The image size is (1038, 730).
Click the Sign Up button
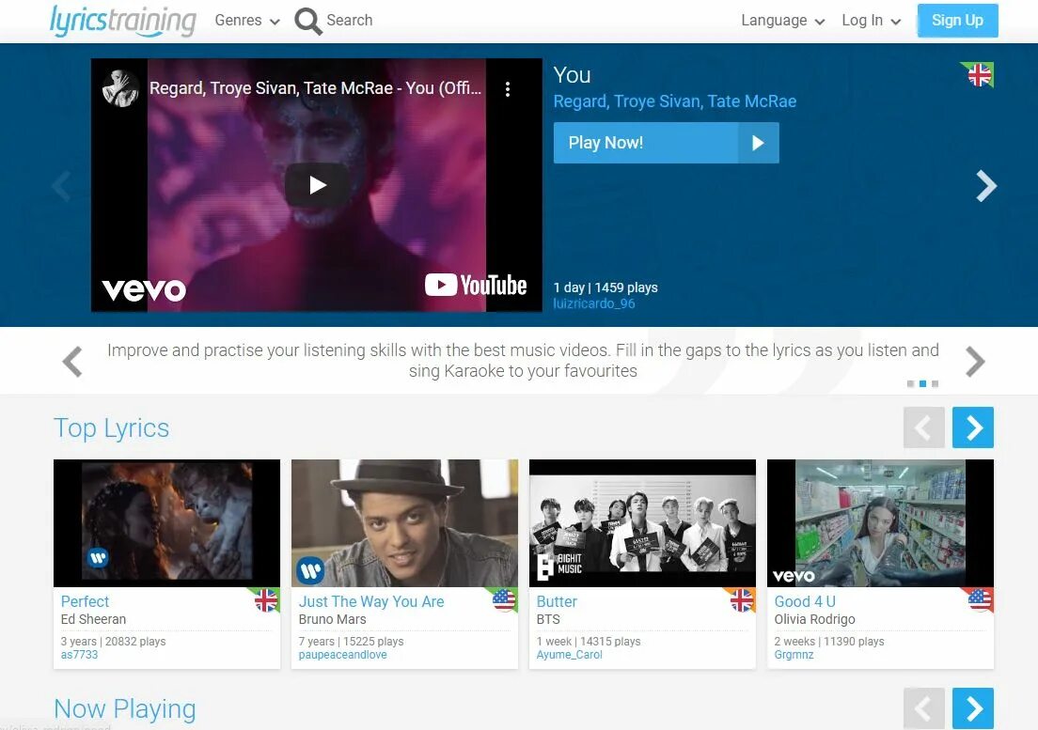pyautogui.click(x=957, y=21)
